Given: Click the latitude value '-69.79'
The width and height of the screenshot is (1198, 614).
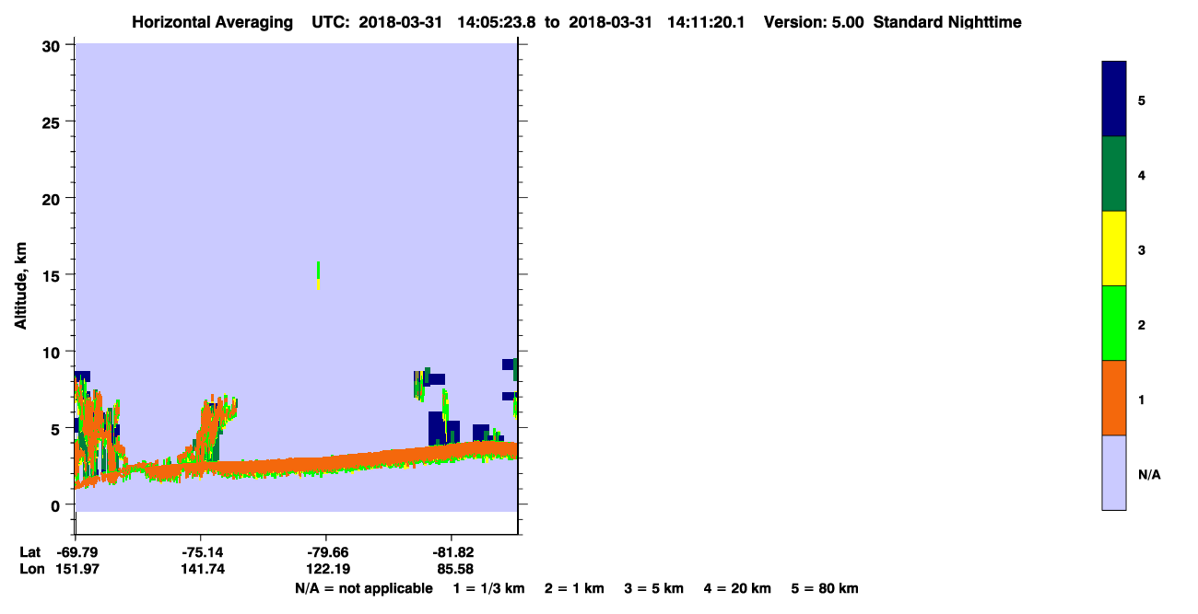Looking at the screenshot, I should pyautogui.click(x=76, y=551).
